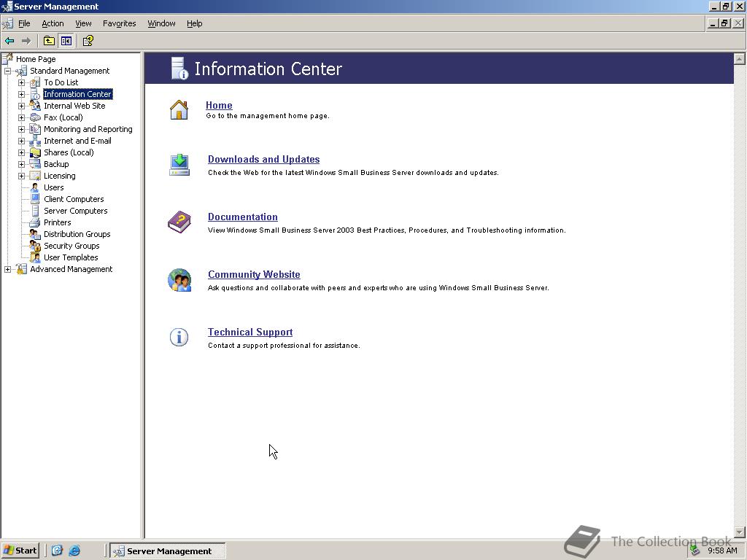Open the Home link
747x560 pixels.
click(x=219, y=105)
